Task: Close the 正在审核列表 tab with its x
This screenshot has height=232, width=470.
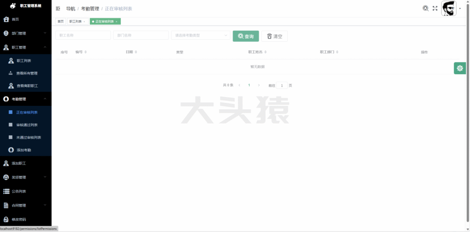Action: (116, 22)
